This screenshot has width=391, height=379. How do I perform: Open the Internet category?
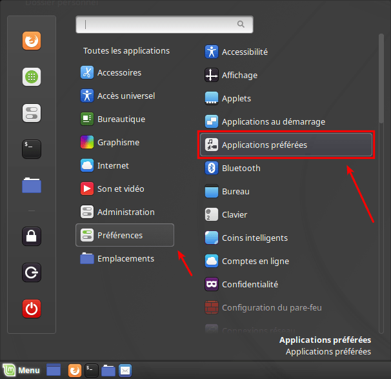point(125,165)
